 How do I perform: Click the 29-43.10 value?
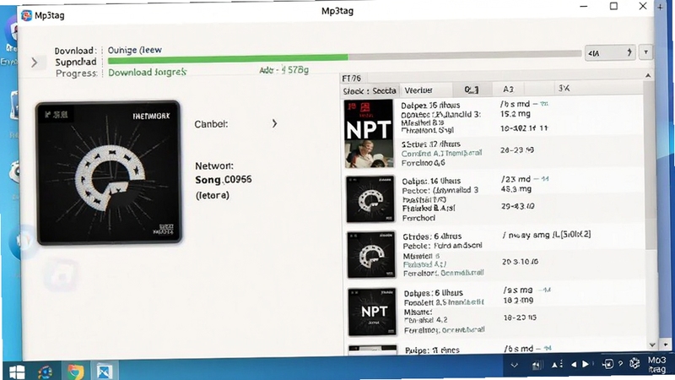[x=518, y=206]
